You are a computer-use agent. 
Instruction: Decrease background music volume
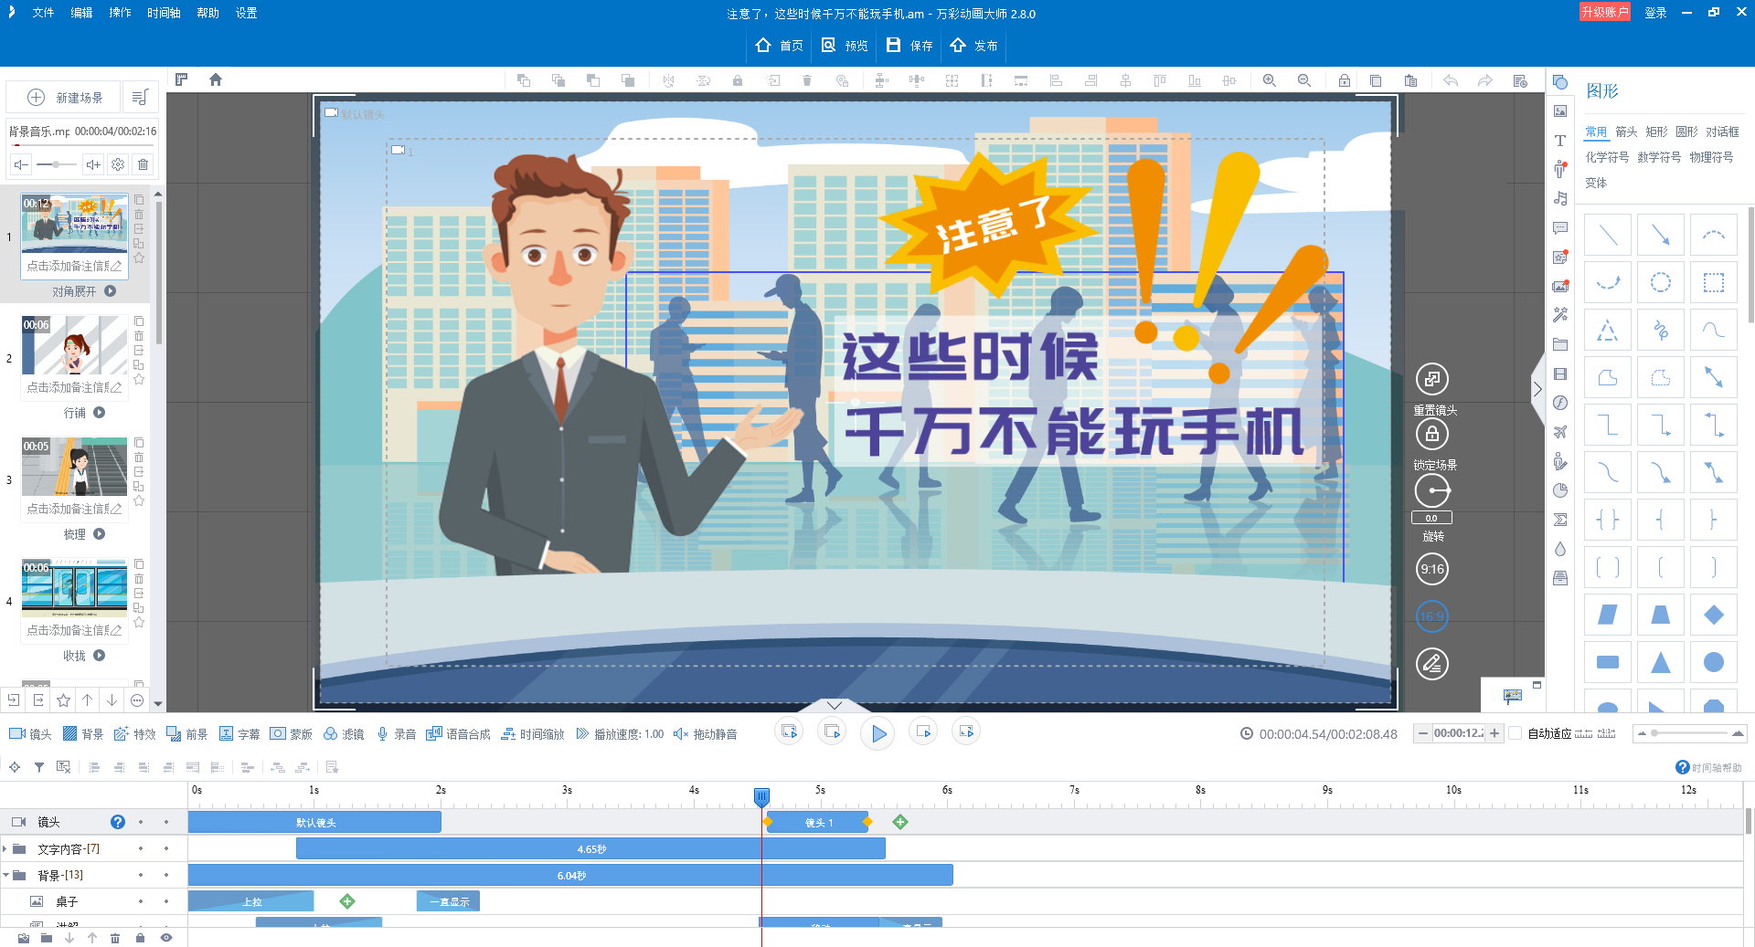click(21, 164)
